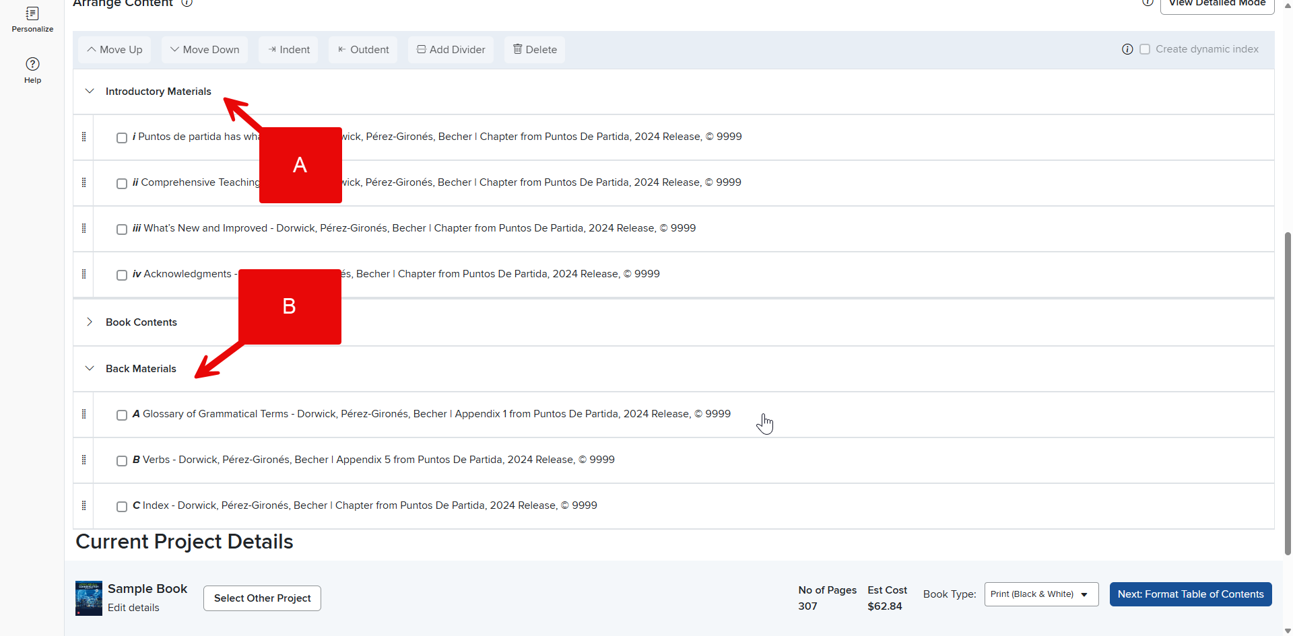Grab drag handle for Index row
The width and height of the screenshot is (1293, 636).
click(84, 505)
